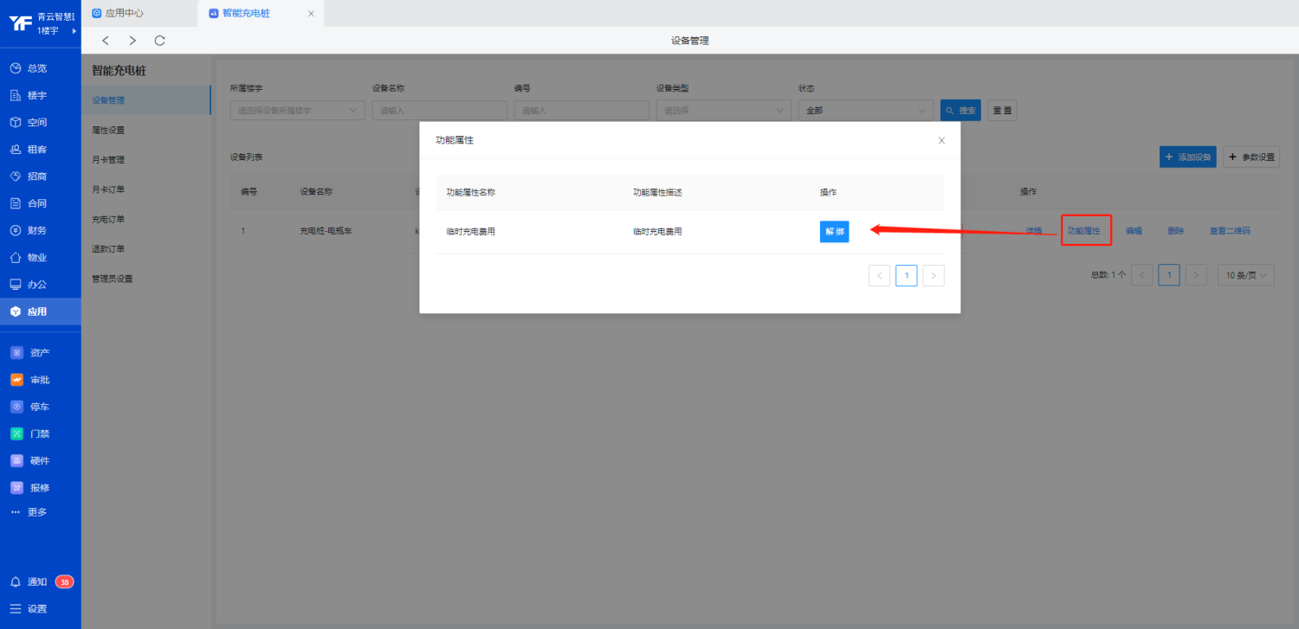Open the 通知 bell notifications

(x=16, y=582)
